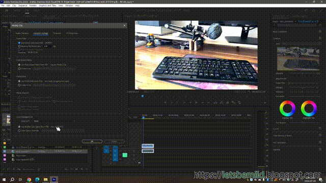Click the assumed frame rate value field
The image size is (326, 183).
click(47, 46)
